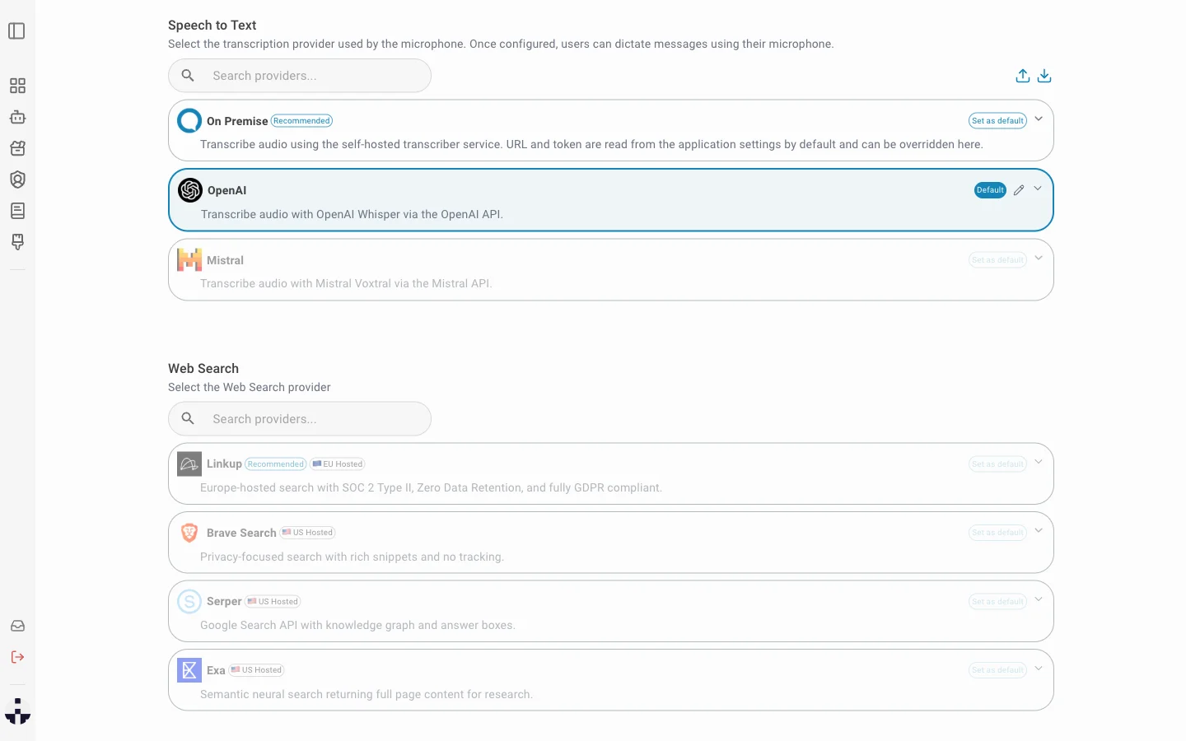Click 'Google Search API with knowledge graph' description
This screenshot has height=741, width=1186.
pyautogui.click(x=357, y=625)
